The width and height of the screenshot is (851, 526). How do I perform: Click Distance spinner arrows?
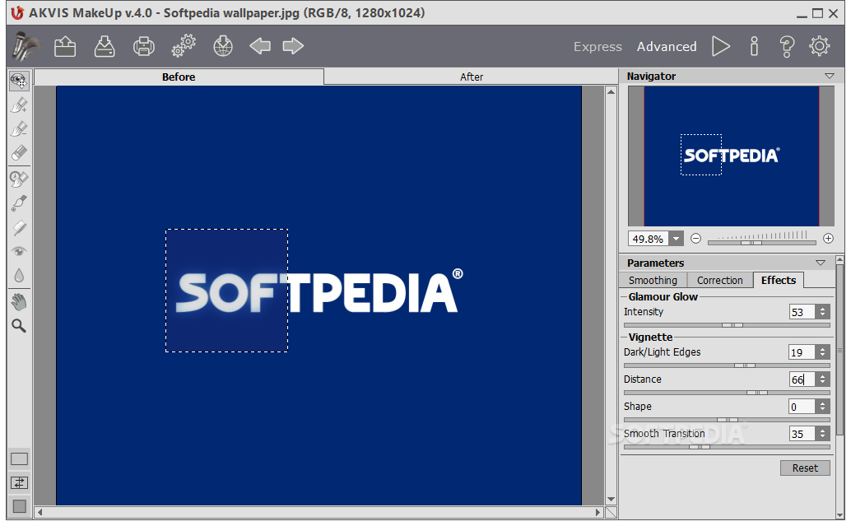[823, 379]
